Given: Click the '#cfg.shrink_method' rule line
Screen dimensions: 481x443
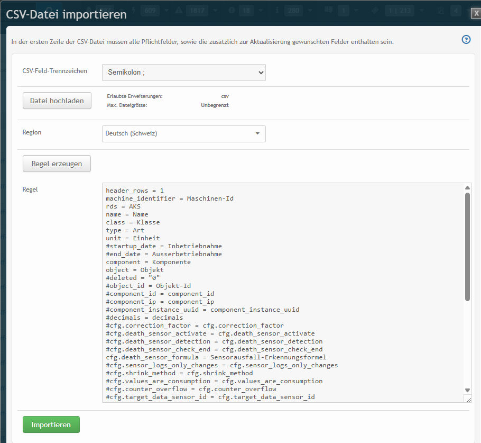Looking at the screenshot, I should [180, 373].
